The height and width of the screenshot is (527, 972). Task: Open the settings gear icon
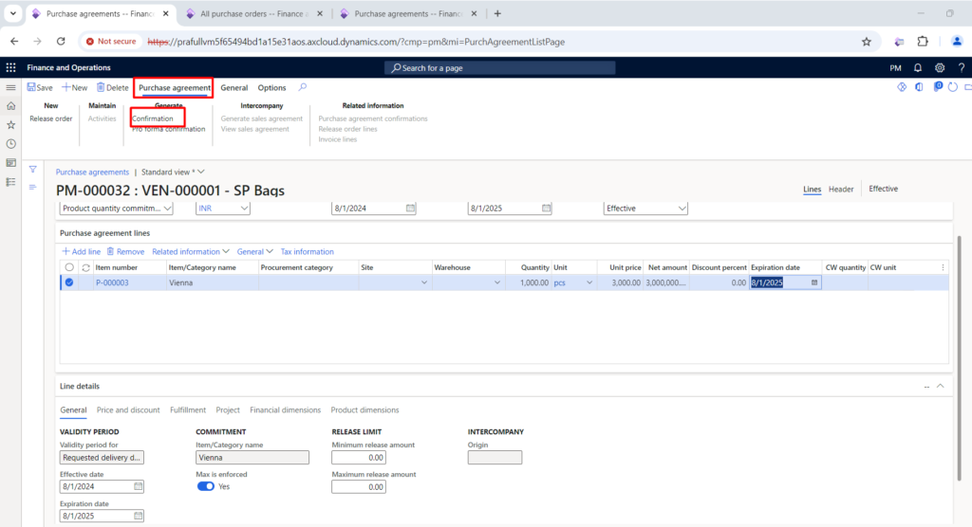[x=940, y=67]
